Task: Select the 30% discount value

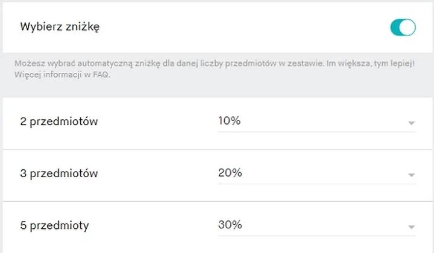Action: tap(230, 225)
